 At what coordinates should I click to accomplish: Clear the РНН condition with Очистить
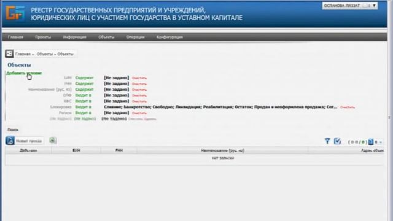139,84
